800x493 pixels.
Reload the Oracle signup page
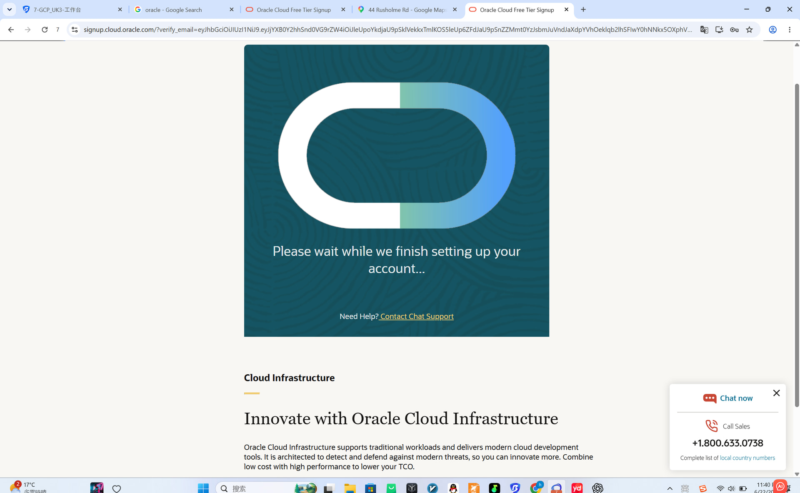click(45, 30)
